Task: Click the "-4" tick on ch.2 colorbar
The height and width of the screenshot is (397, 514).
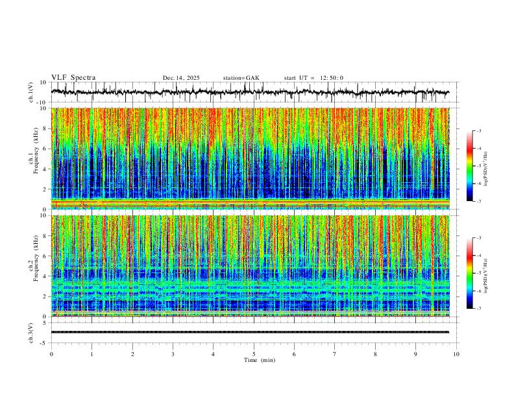Action: [478, 256]
